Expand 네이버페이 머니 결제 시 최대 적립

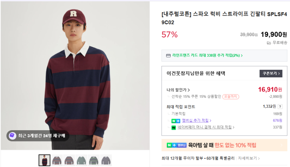pyautogui.click(x=206, y=127)
